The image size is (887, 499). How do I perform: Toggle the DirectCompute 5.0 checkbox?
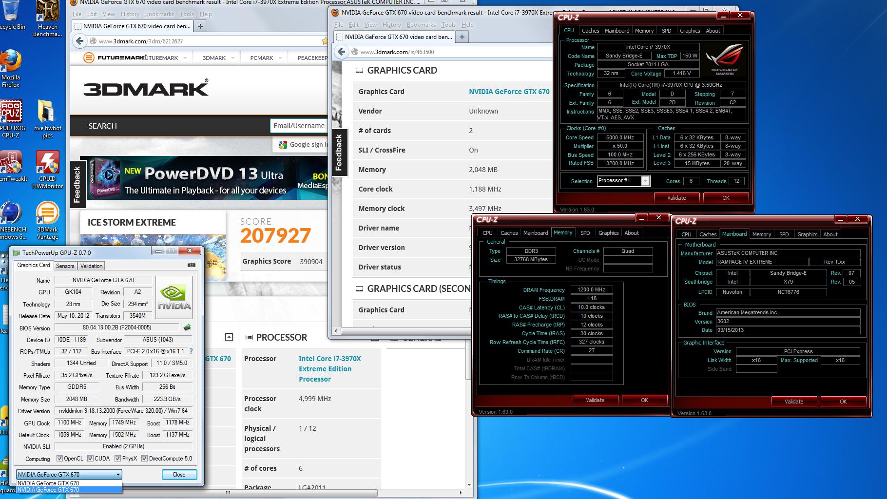144,459
